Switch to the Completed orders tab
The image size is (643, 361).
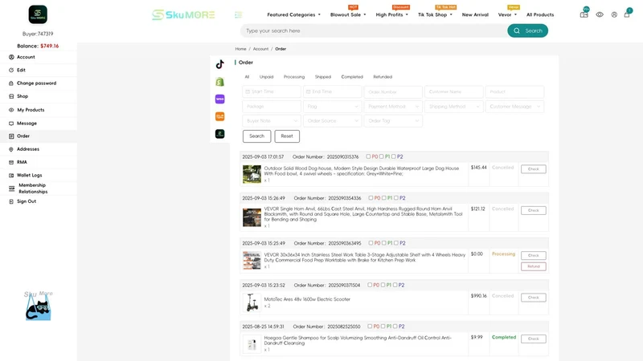(x=352, y=77)
